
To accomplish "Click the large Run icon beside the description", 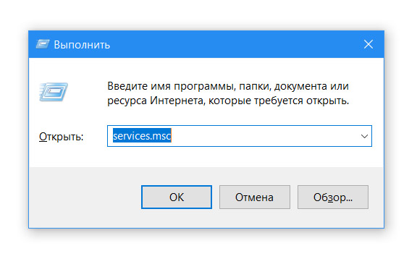I will coord(54,92).
